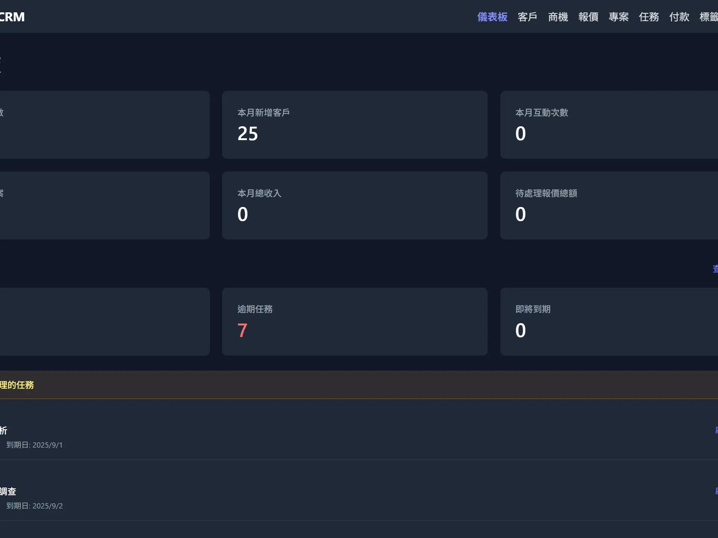Select the 本月總收入 revenue card
718x538 pixels.
click(x=355, y=205)
